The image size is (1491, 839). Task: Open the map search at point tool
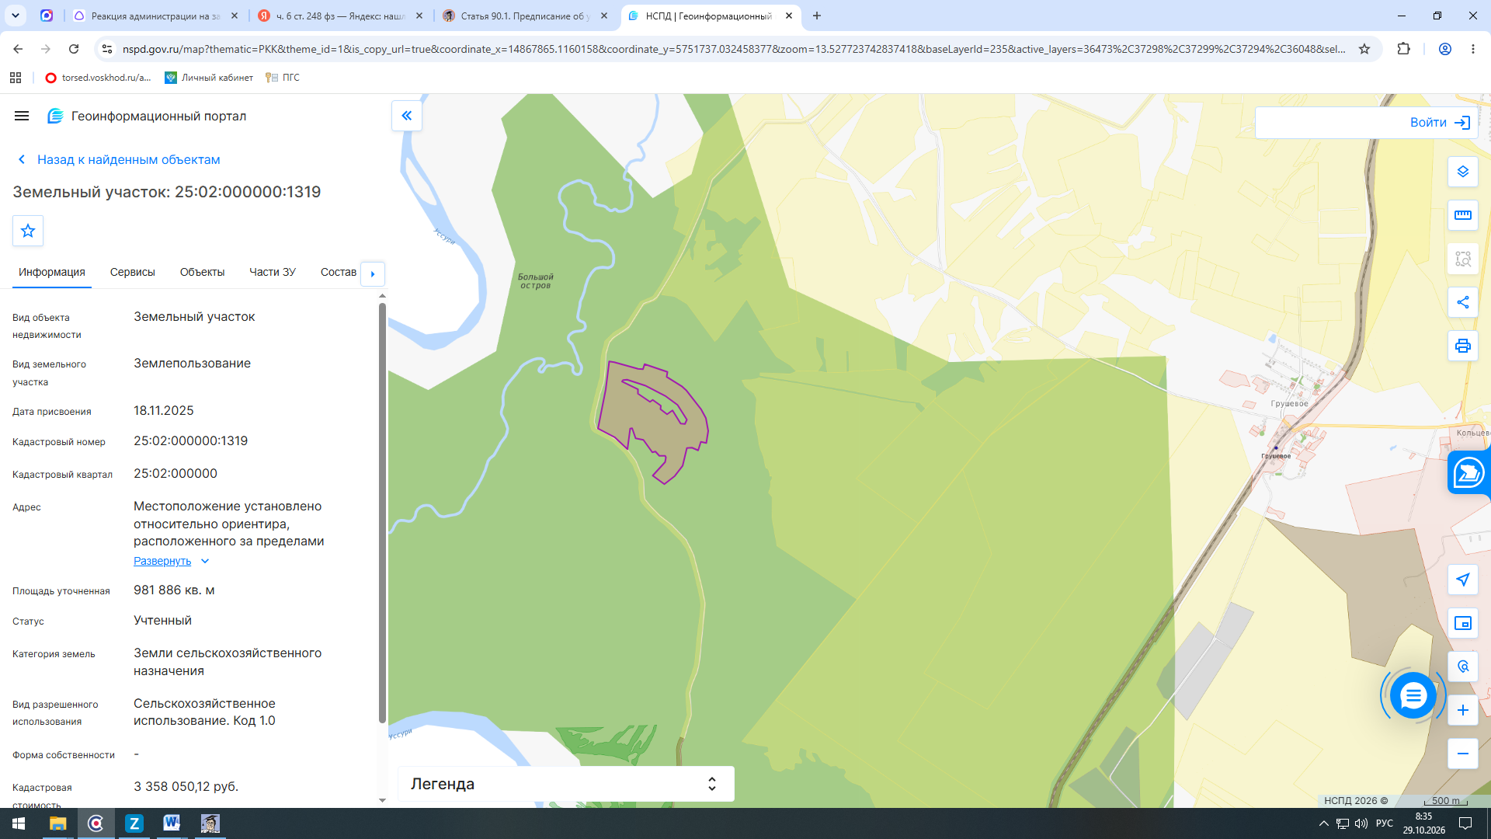(x=1462, y=667)
